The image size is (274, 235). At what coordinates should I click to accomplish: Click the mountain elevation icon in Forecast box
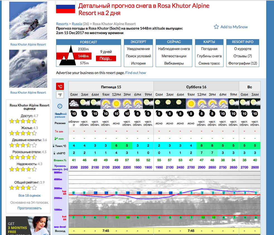(68, 56)
